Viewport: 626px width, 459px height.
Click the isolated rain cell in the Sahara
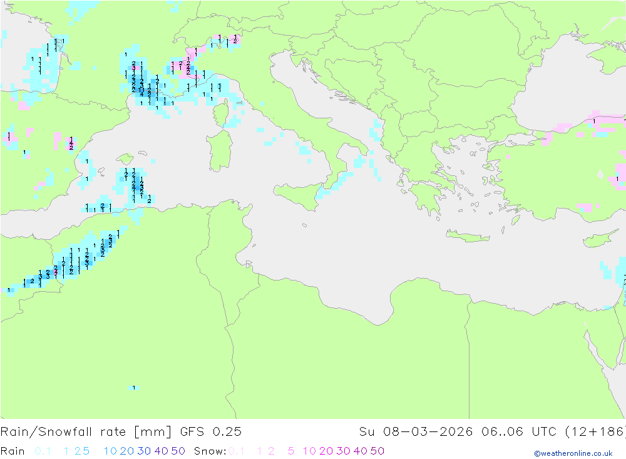[134, 388]
